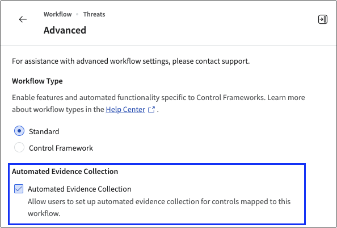This screenshot has height=228, width=337.
Task: Choose the Control Framework radio button
Action: pyautogui.click(x=19, y=148)
